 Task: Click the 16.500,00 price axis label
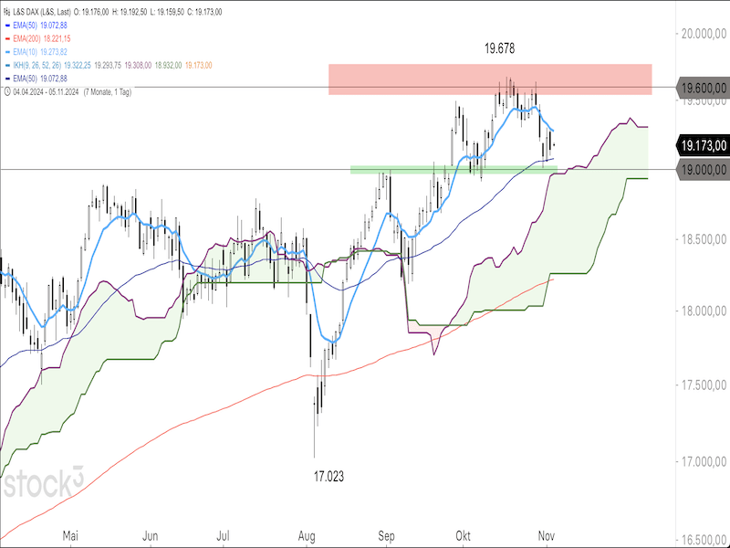point(703,540)
